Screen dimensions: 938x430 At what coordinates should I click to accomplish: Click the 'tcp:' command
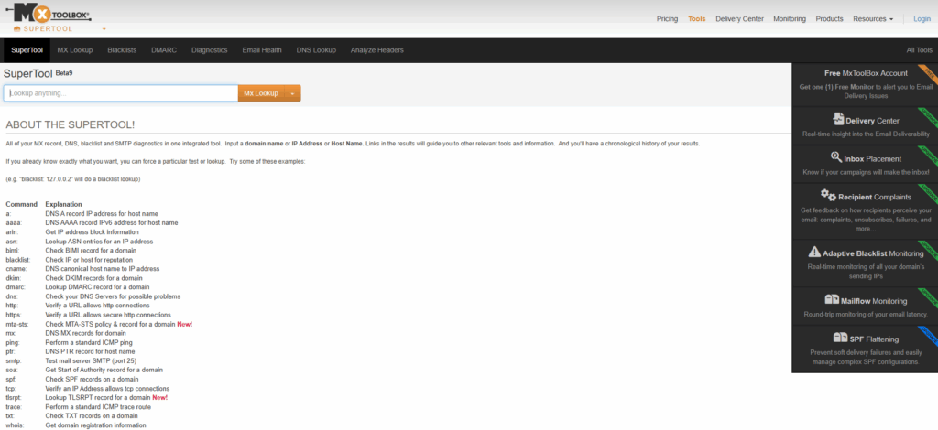pos(11,388)
